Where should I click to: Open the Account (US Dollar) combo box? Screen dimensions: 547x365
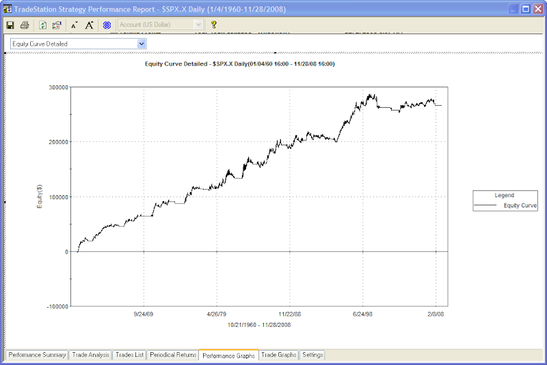point(161,25)
